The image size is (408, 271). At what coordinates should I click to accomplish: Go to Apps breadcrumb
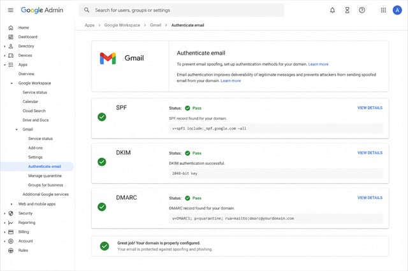coord(89,25)
